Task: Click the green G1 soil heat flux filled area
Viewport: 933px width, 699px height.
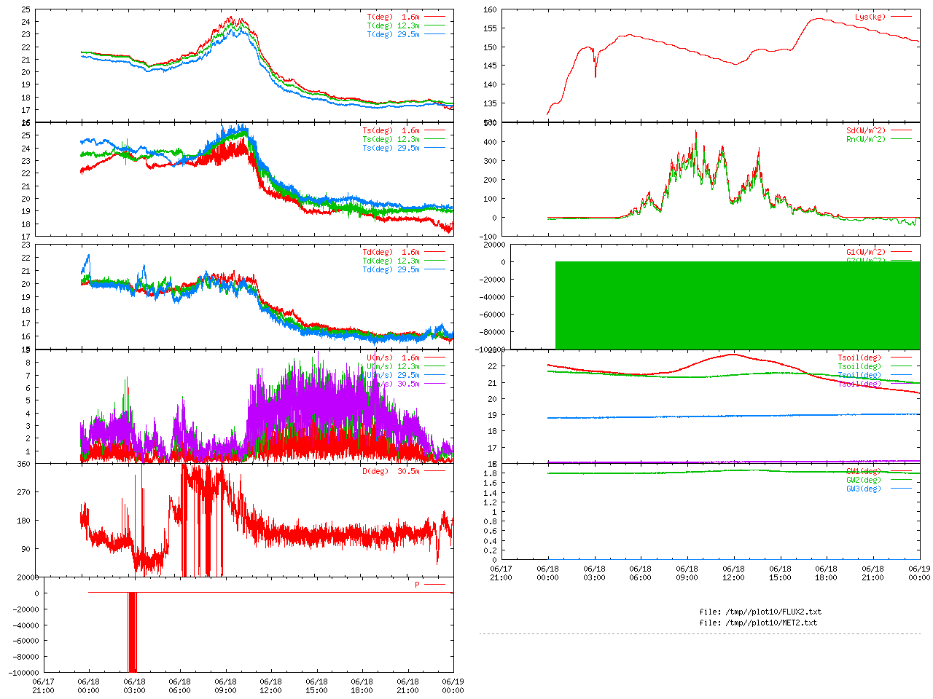Action: pyautogui.click(x=738, y=305)
